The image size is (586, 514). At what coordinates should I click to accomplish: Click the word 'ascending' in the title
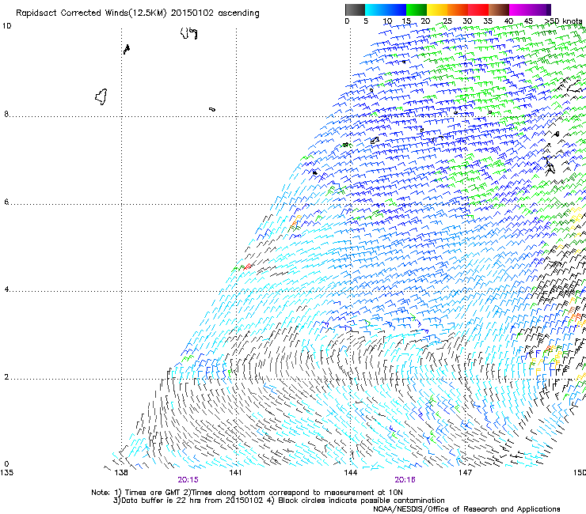pyautogui.click(x=238, y=13)
